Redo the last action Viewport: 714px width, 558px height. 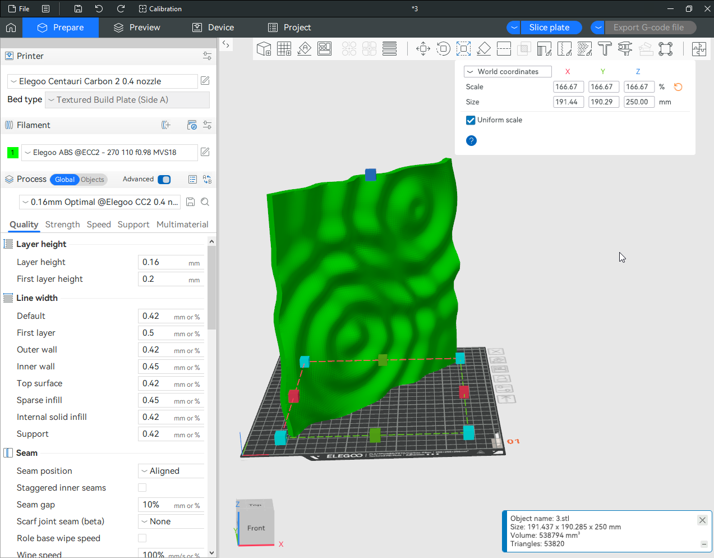[121, 9]
